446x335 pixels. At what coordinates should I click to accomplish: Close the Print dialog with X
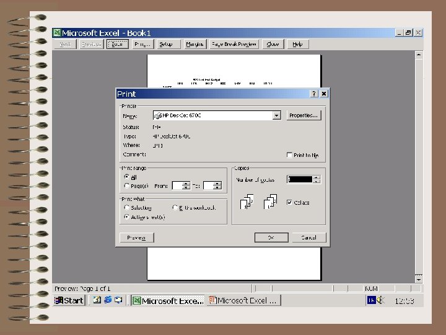(x=324, y=94)
